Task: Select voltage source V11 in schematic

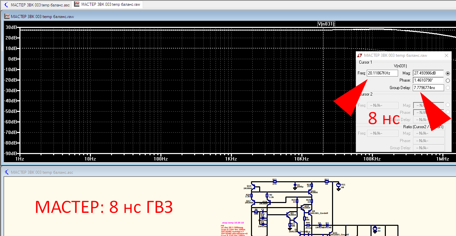Action: pyautogui.click(x=338, y=185)
